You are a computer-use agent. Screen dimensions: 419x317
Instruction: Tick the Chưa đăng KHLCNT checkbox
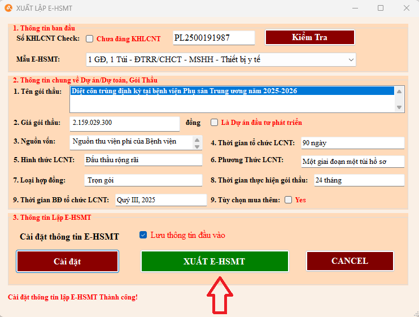[x=89, y=39]
